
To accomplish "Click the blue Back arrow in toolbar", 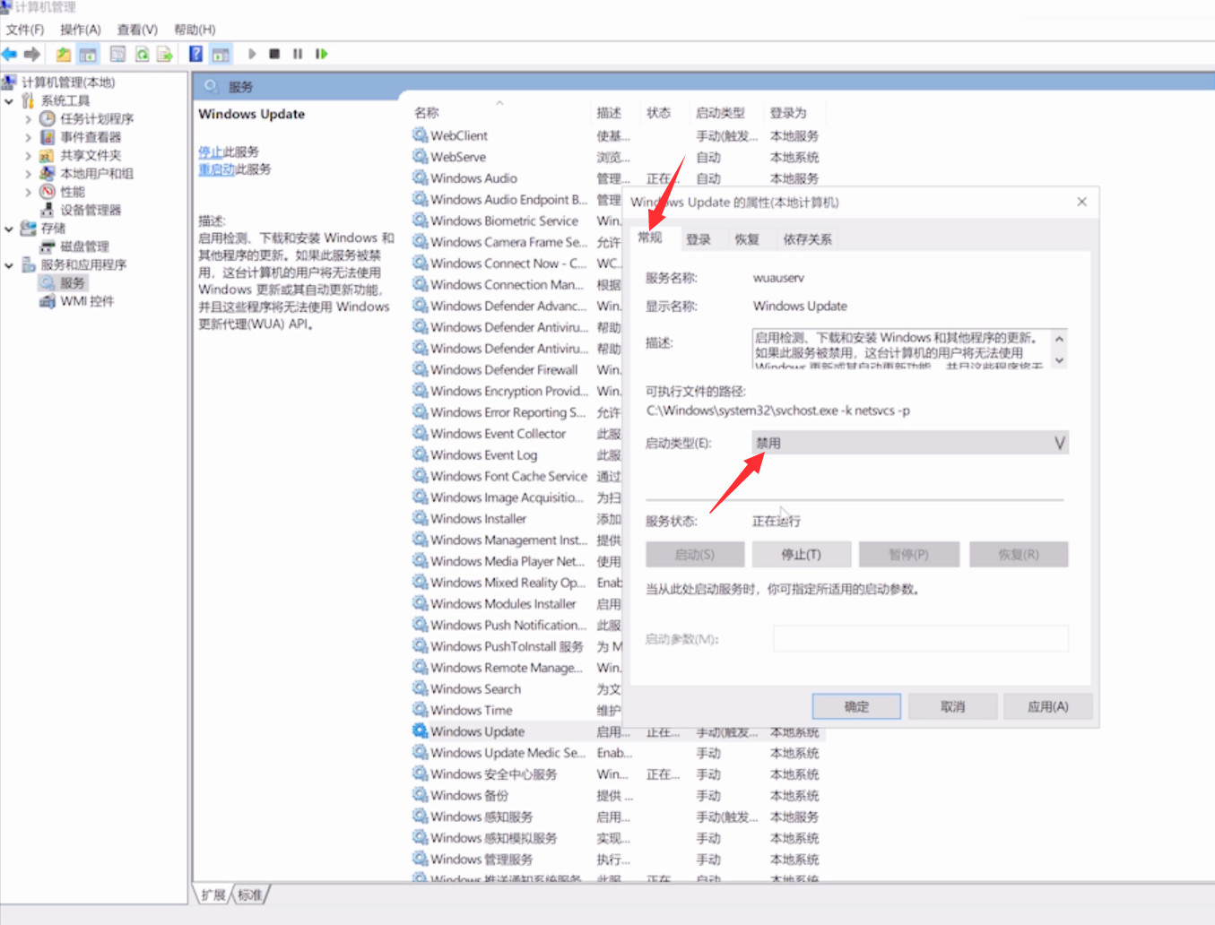I will click(x=10, y=55).
